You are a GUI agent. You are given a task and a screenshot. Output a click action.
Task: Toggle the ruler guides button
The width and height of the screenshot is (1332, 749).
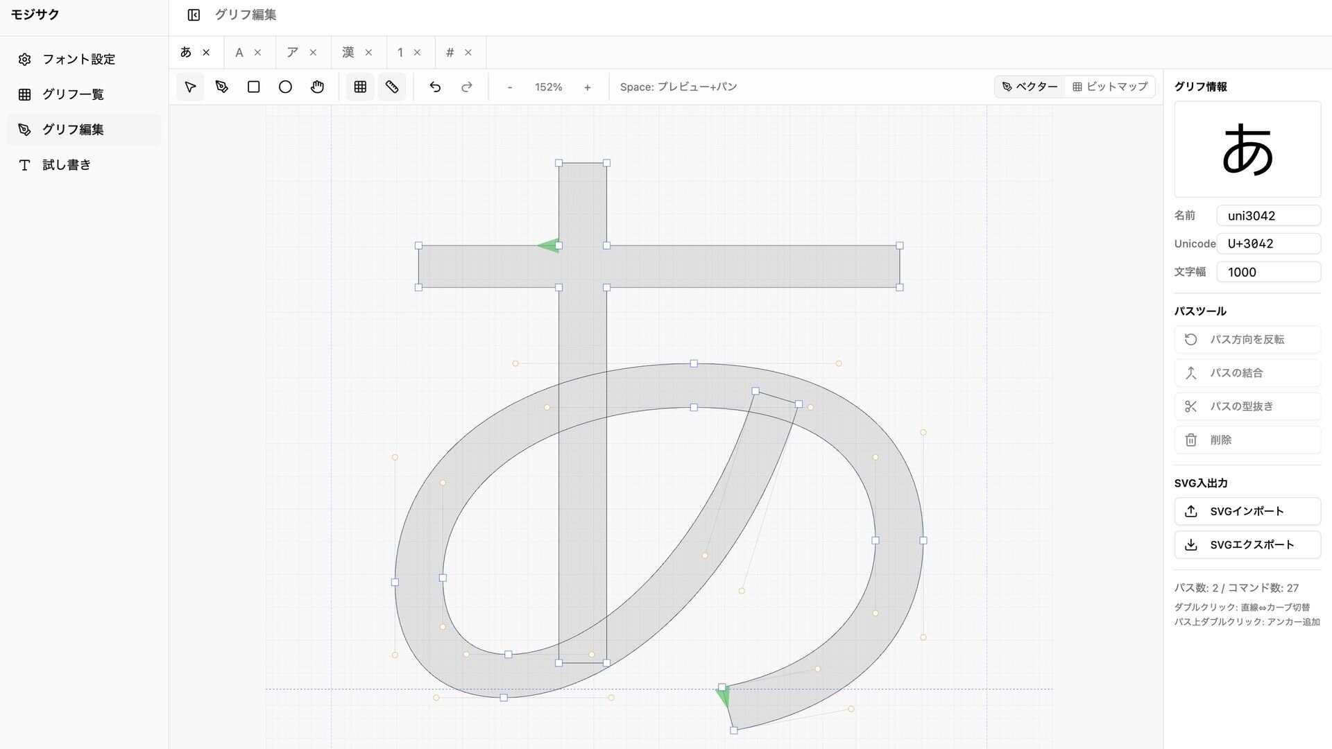coord(392,87)
